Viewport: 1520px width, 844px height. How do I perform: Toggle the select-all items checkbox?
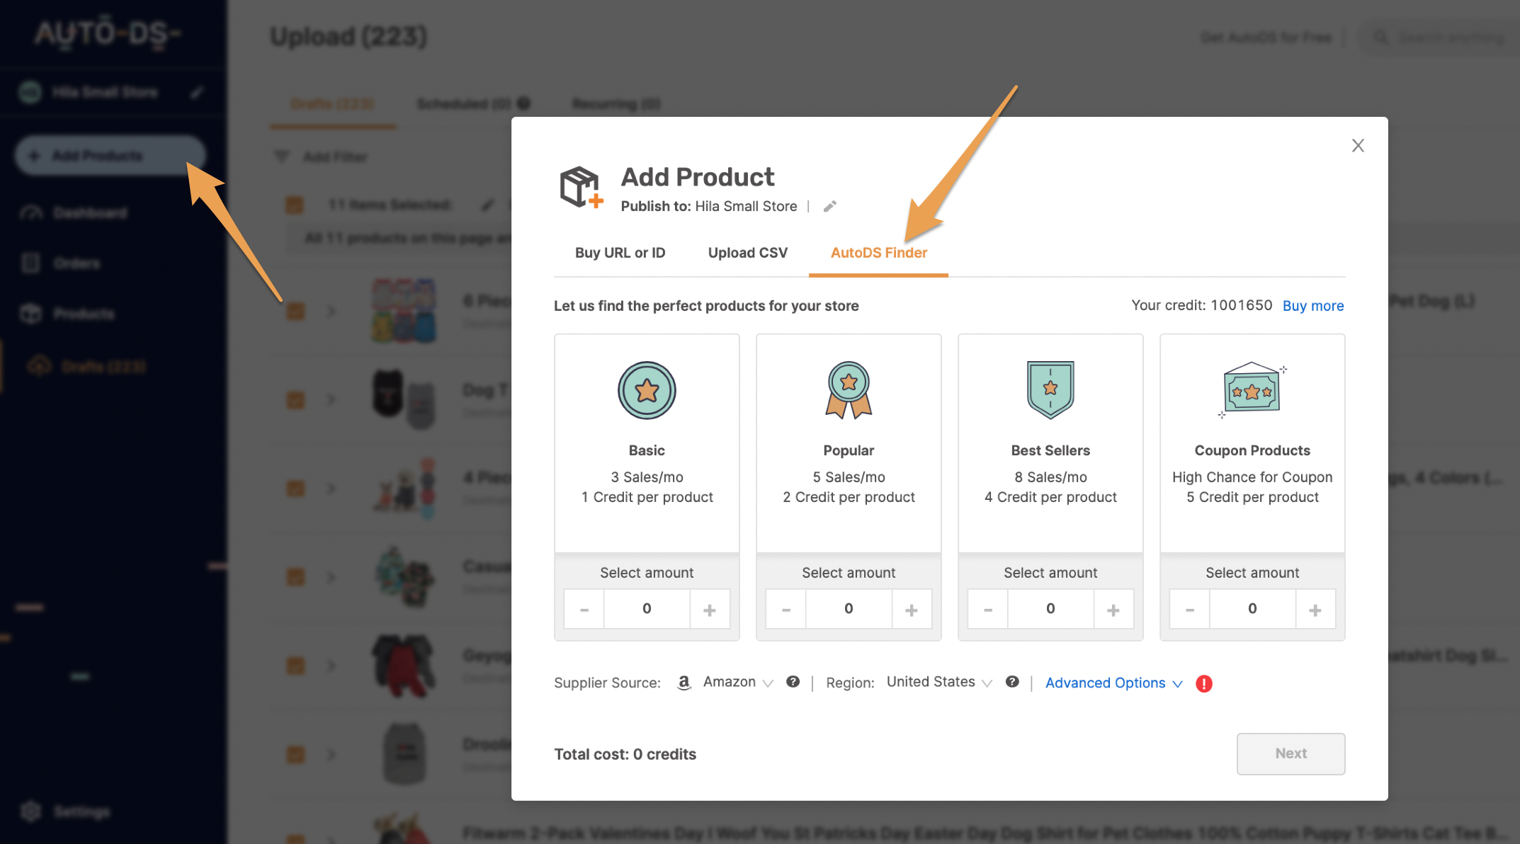tap(294, 205)
